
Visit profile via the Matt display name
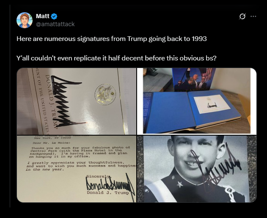coord(43,16)
